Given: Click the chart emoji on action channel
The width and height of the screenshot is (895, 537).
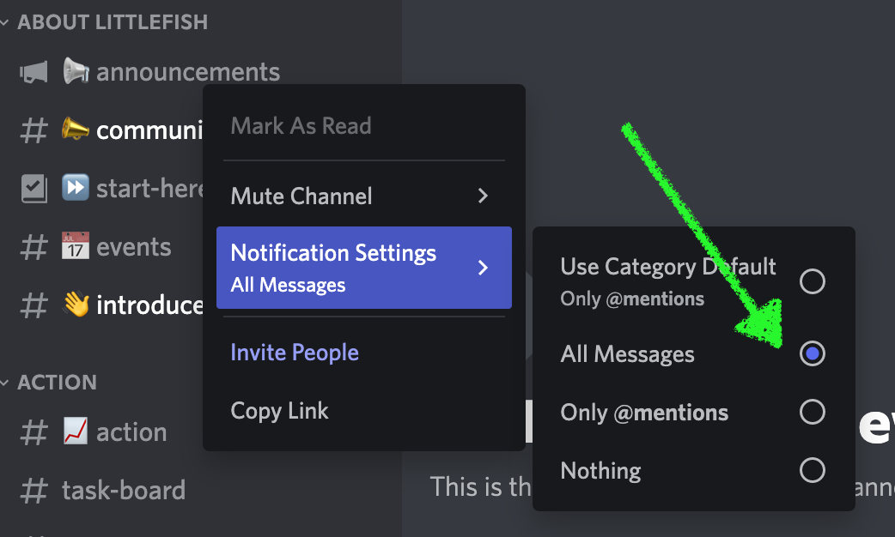Looking at the screenshot, I should pos(76,432).
